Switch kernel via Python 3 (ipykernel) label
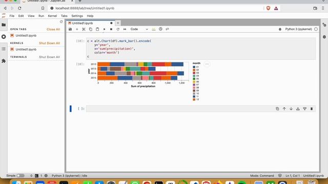328x184 pixels. tap(298, 29)
